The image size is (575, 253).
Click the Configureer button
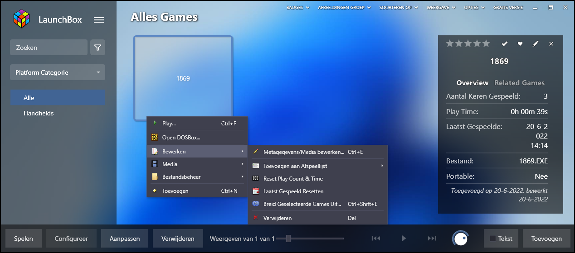coord(71,239)
